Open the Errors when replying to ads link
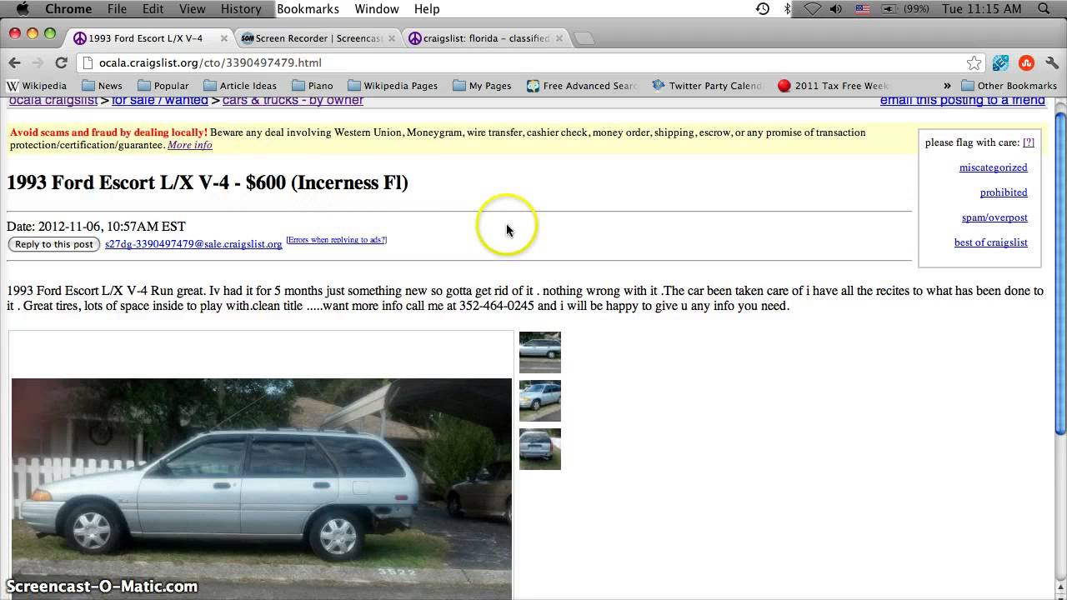The height and width of the screenshot is (600, 1067). point(336,240)
